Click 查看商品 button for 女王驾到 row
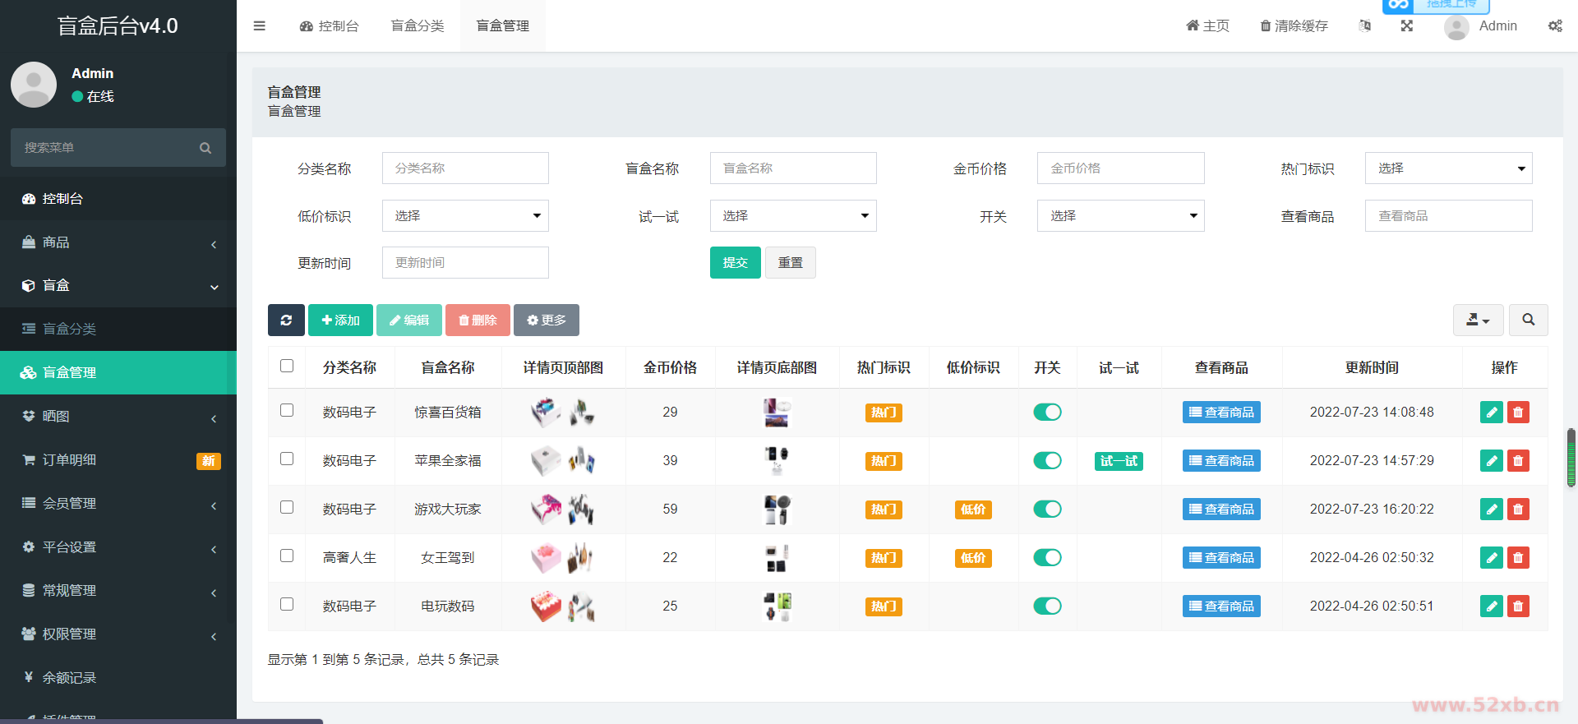The width and height of the screenshot is (1578, 724). 1221,558
